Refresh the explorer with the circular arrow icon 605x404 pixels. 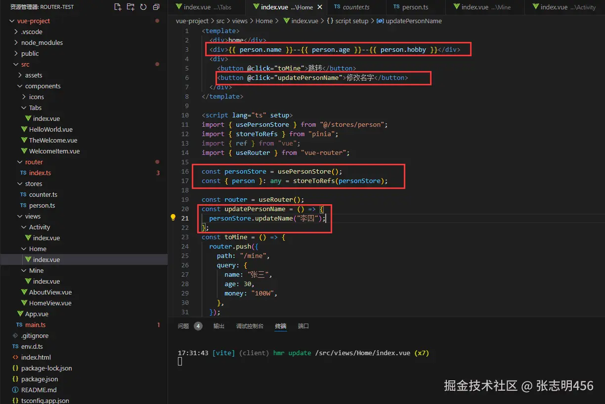(x=143, y=7)
